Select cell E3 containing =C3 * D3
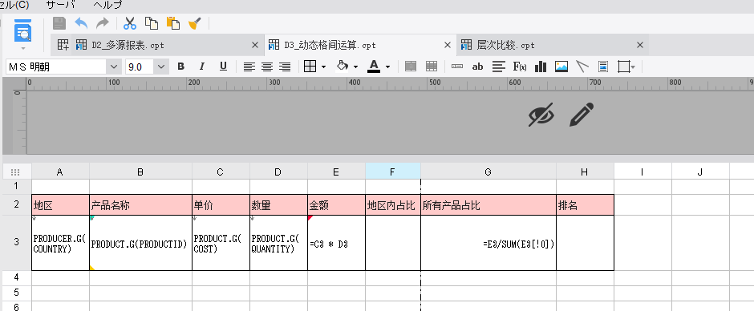The height and width of the screenshot is (311, 754). [336, 243]
